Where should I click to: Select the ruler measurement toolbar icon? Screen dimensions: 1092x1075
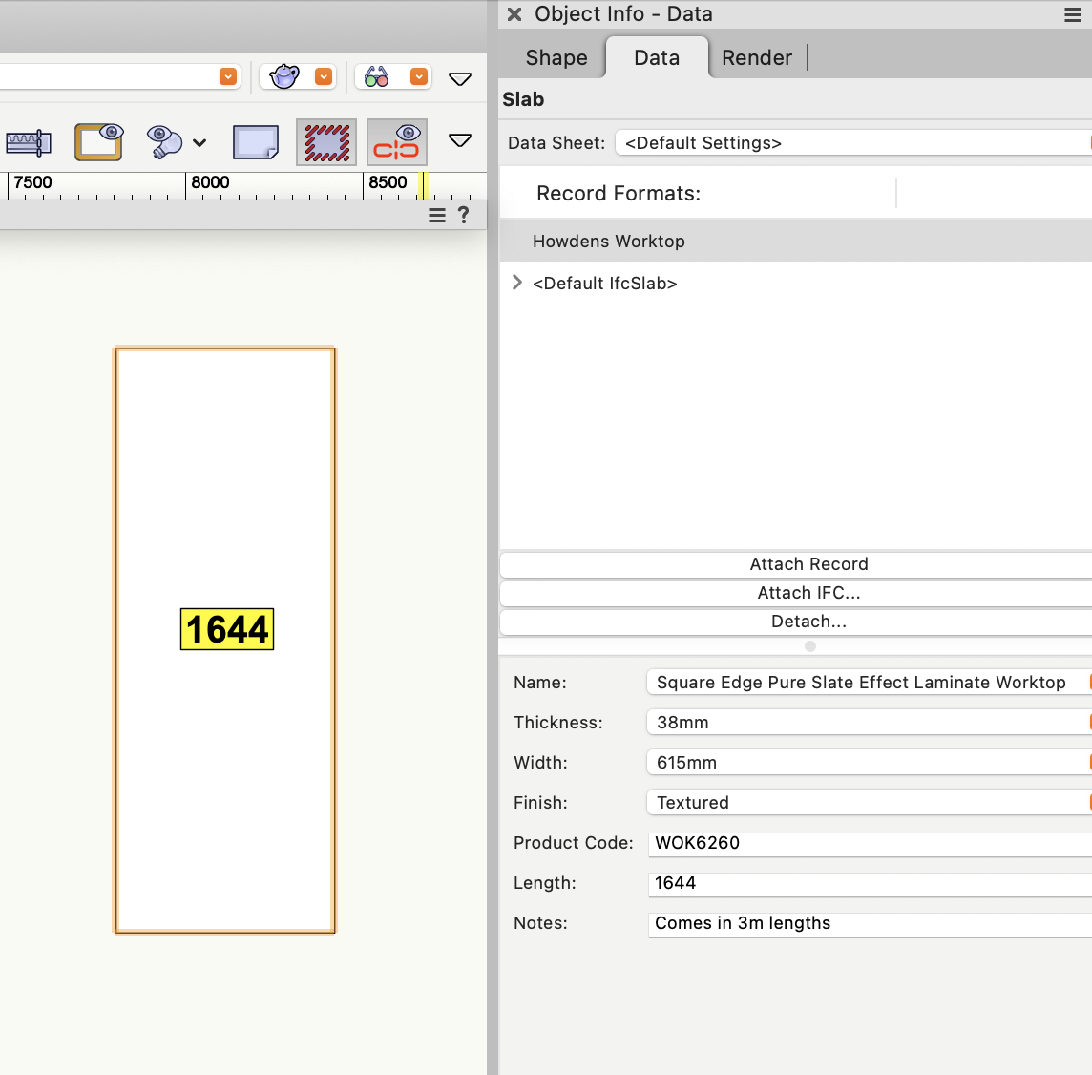coord(29,140)
